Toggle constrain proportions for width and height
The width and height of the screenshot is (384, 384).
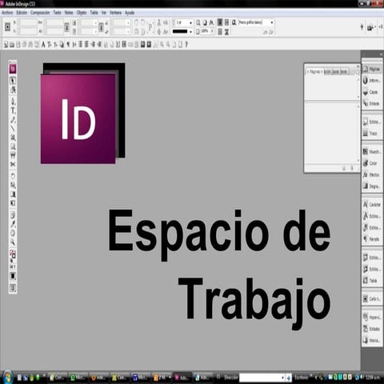[x=66, y=27]
